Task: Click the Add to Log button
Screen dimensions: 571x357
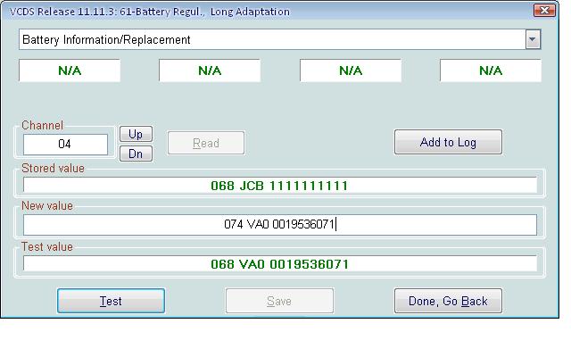Action: coord(448,143)
